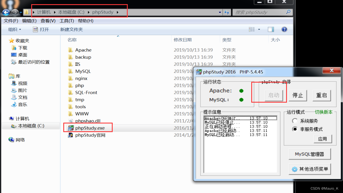Screen dimensions: 343x193
Task: Select 最近访问的位置 in the navigation pane
Action: tap(34, 62)
